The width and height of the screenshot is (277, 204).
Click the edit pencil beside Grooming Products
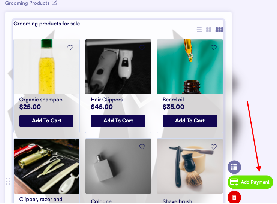pyautogui.click(x=54, y=3)
